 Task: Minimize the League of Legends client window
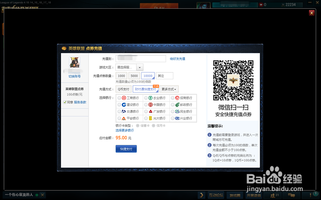[x=310, y=2]
